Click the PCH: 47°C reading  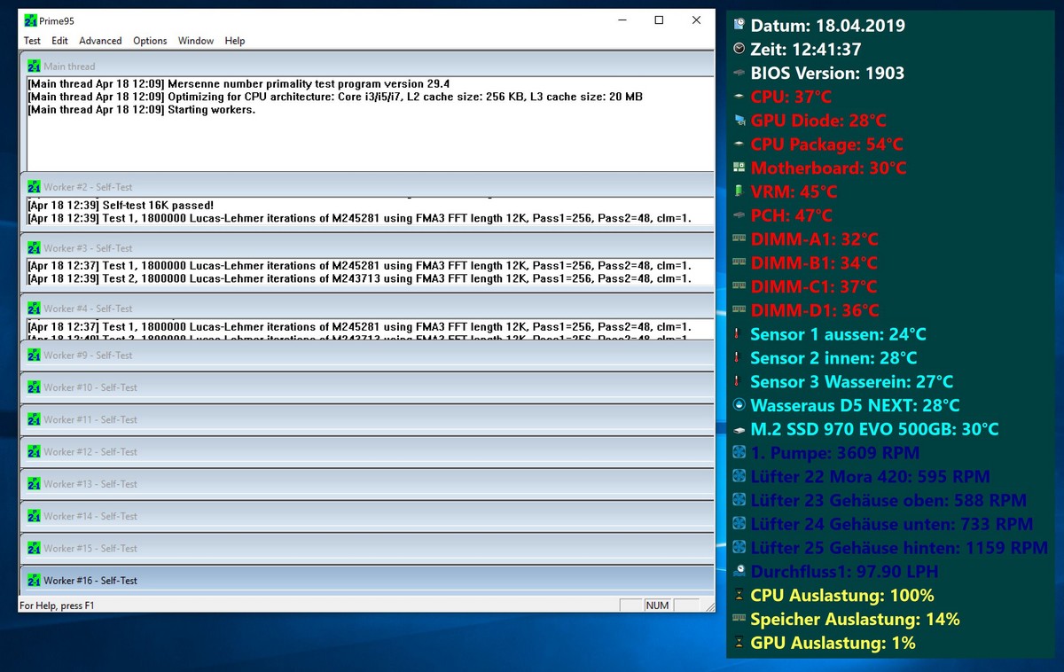(x=791, y=215)
